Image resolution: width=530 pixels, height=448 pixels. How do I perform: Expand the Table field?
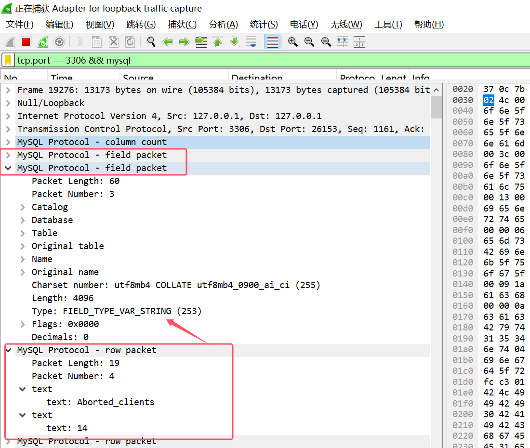(23, 233)
